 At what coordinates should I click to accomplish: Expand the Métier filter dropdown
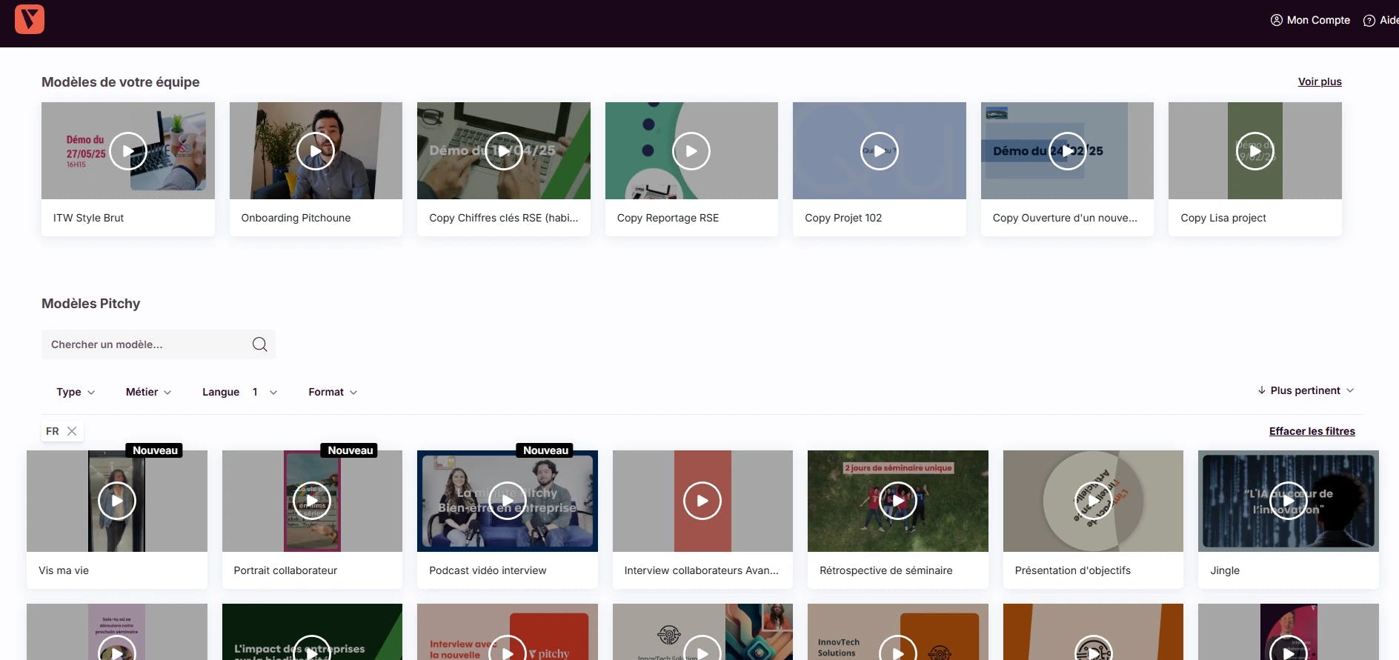pos(148,392)
